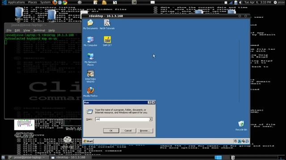
Task: Confirm Run dialog with OK
Action: (x=111, y=131)
